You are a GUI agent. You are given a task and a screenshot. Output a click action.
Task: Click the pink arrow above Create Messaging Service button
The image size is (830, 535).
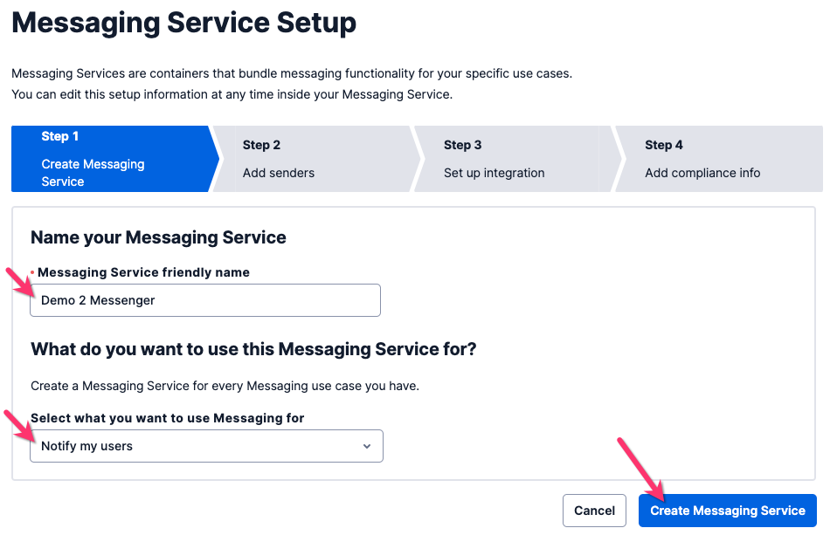[x=640, y=469]
